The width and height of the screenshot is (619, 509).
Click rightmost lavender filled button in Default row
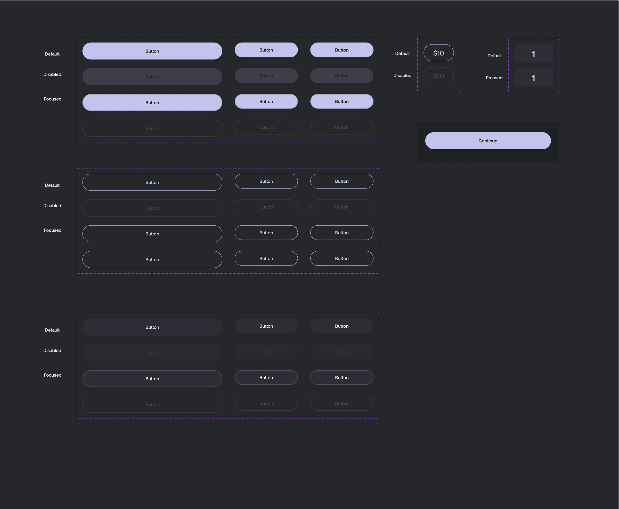point(342,50)
